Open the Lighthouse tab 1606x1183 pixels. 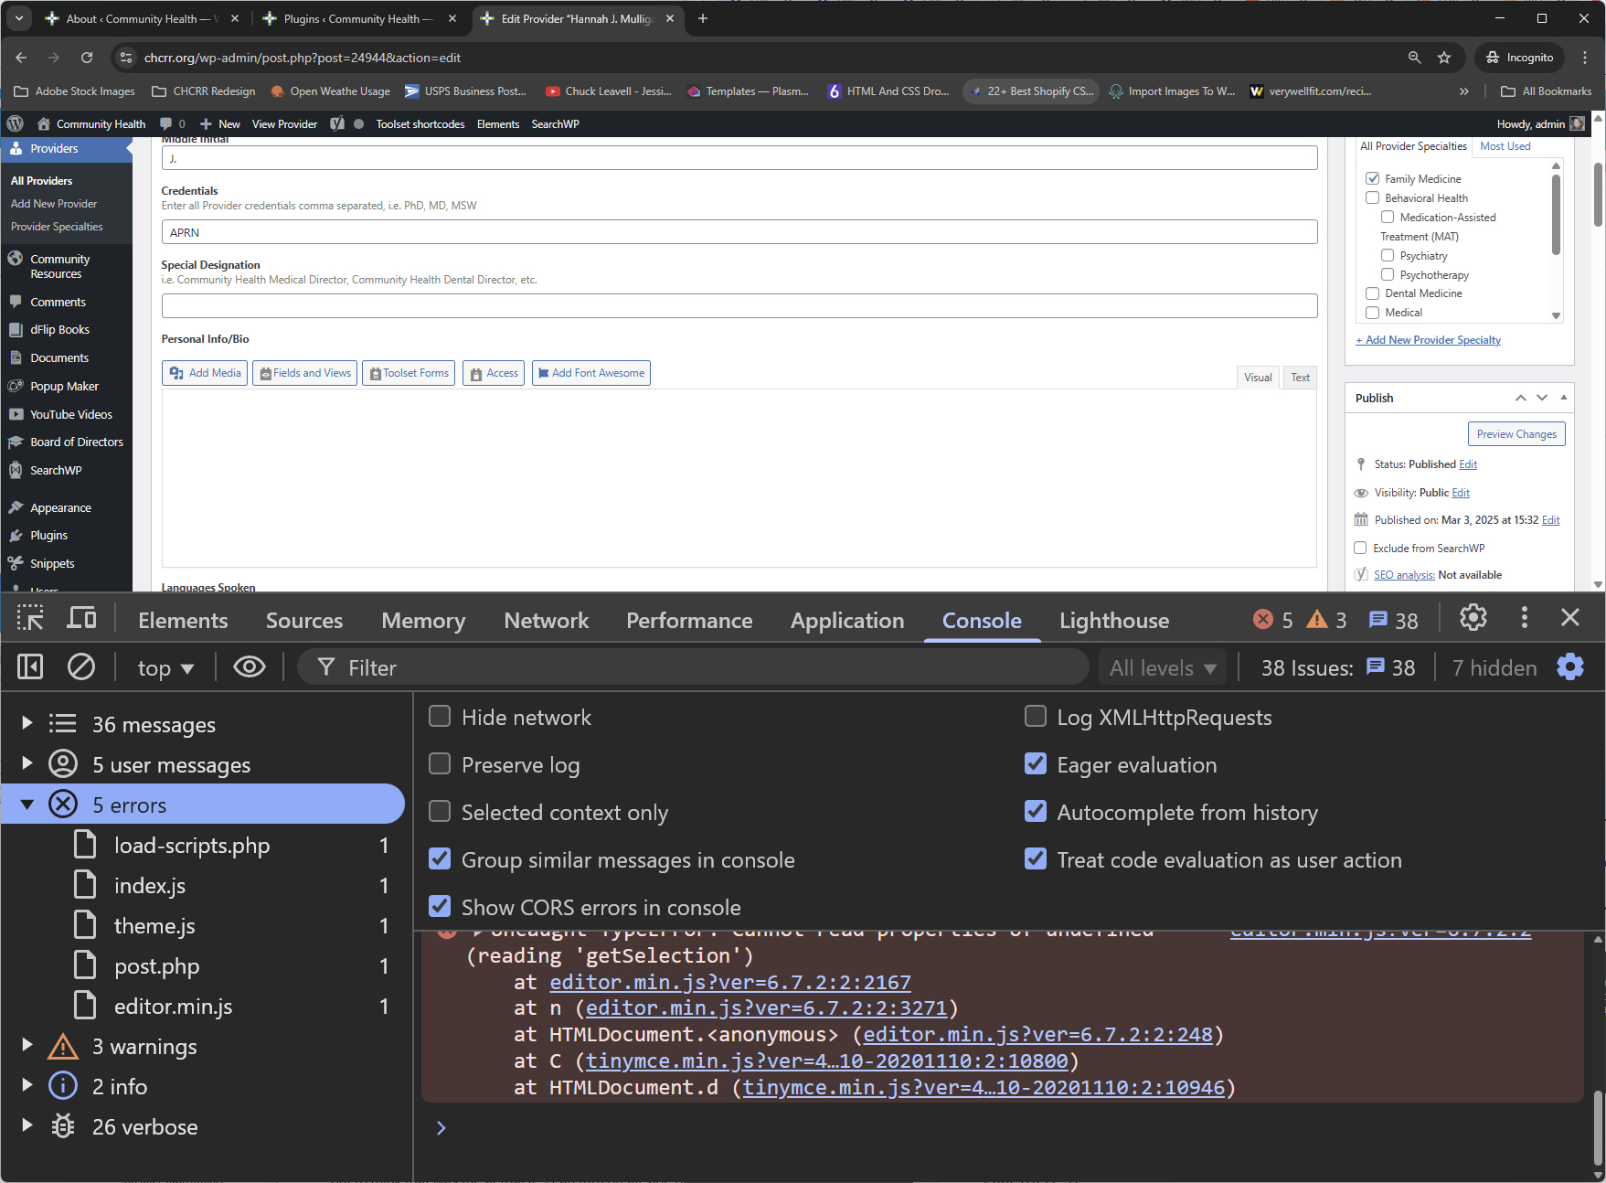click(x=1114, y=620)
